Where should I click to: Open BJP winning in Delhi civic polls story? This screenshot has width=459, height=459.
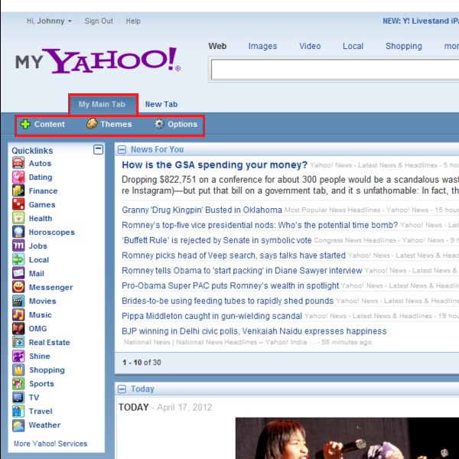click(254, 331)
